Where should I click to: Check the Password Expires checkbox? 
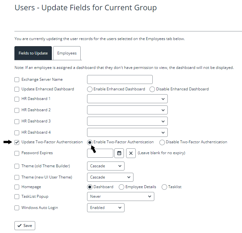[17, 153]
